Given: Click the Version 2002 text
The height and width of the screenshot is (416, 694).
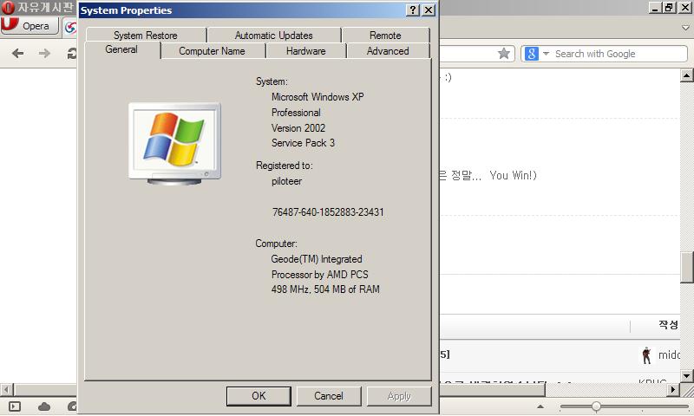Looking at the screenshot, I should click(x=298, y=128).
